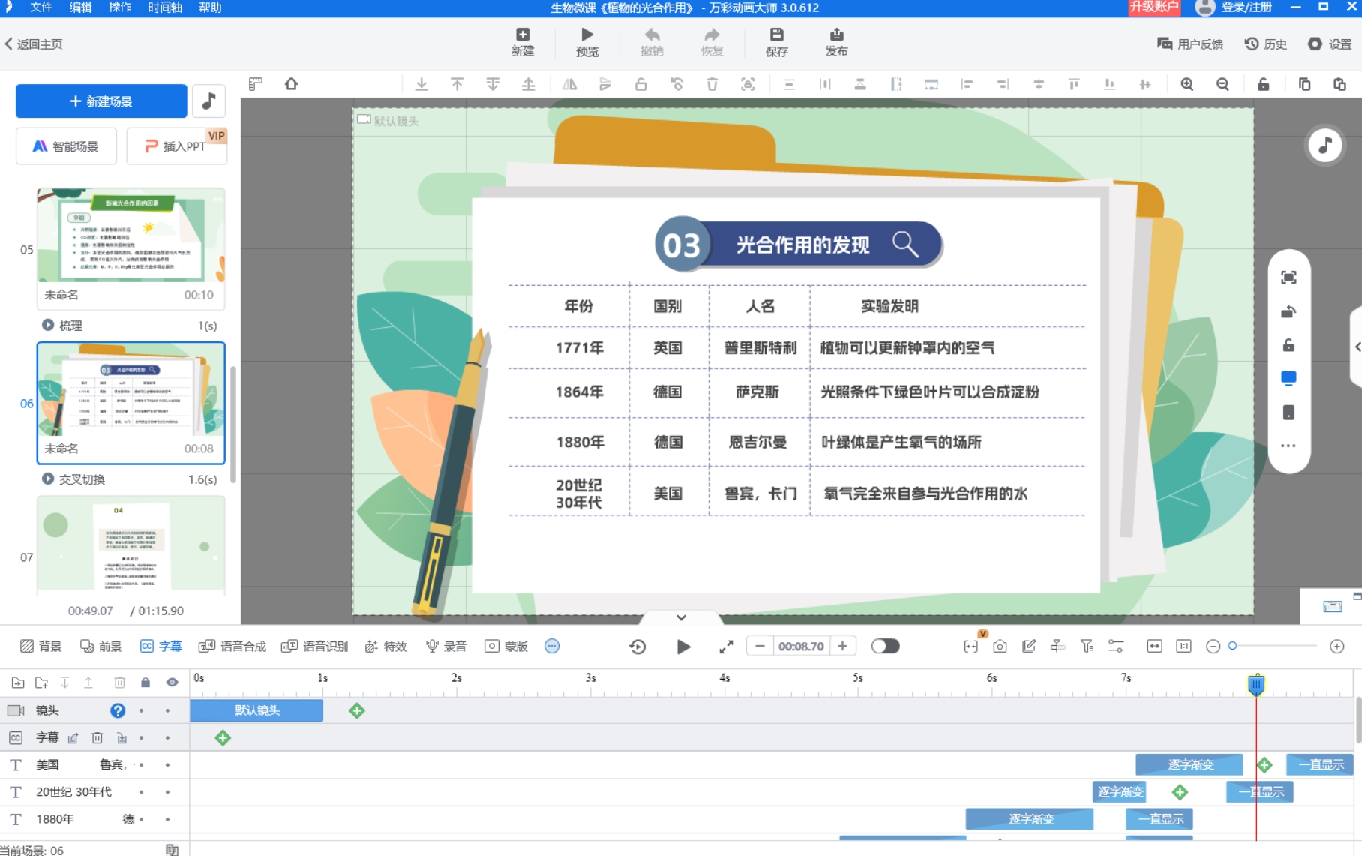Click the blue monitor icon in right panel
This screenshot has height=856, width=1362.
pyautogui.click(x=1288, y=378)
